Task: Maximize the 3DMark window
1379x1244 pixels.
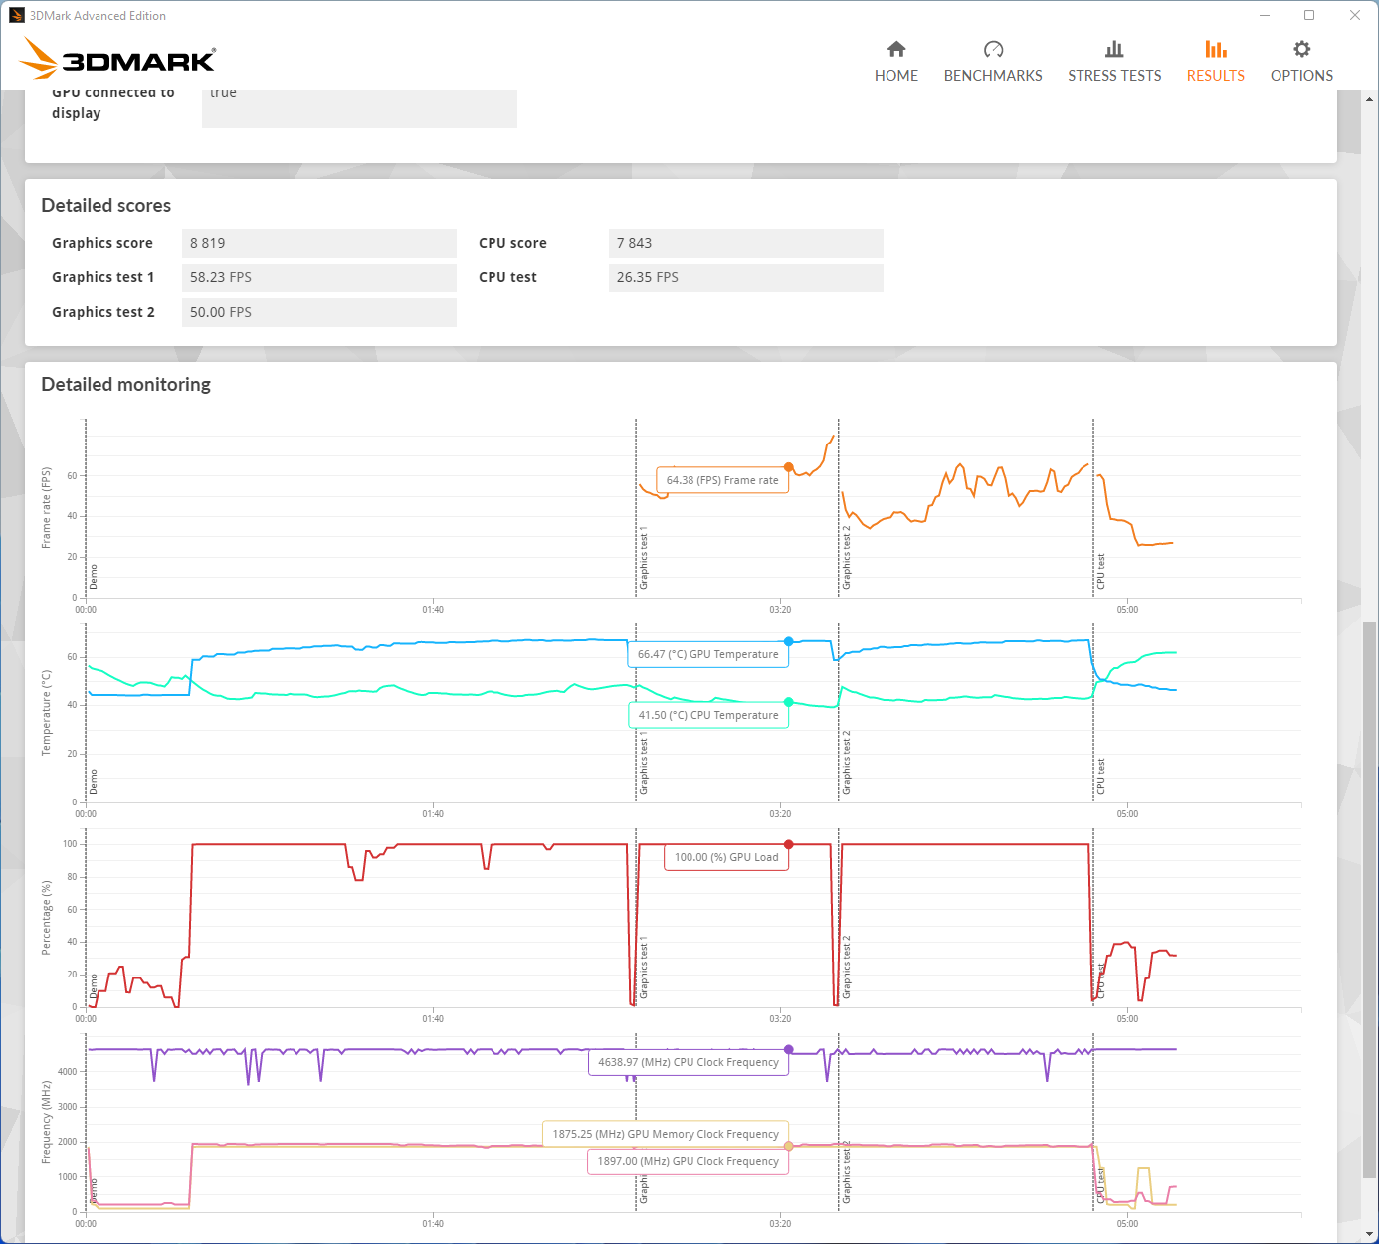Action: [x=1309, y=15]
